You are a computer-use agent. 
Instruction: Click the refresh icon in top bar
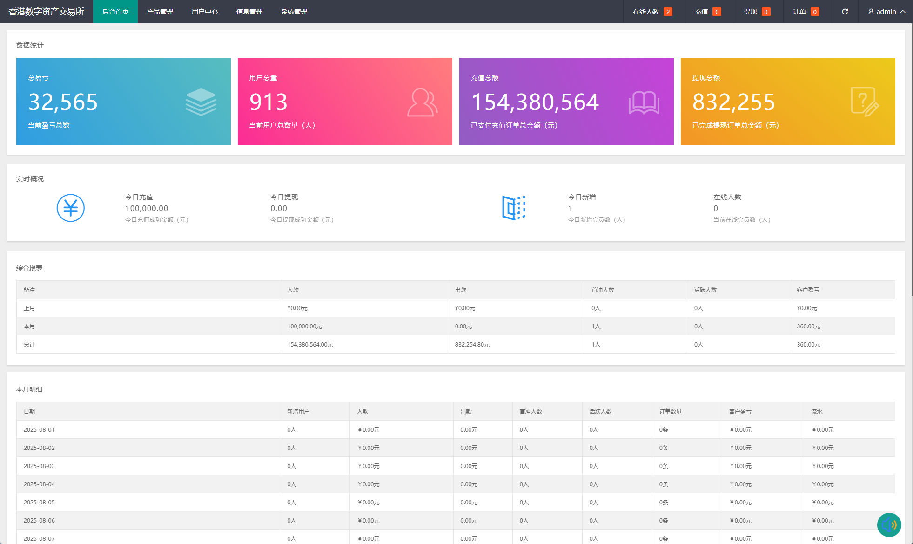(x=845, y=12)
